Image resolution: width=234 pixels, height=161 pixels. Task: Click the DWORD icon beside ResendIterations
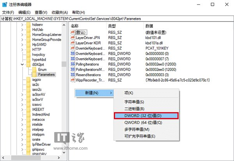73,75
